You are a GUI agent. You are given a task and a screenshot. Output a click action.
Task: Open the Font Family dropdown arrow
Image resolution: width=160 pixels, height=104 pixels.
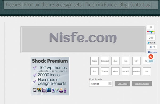click(x=110, y=84)
